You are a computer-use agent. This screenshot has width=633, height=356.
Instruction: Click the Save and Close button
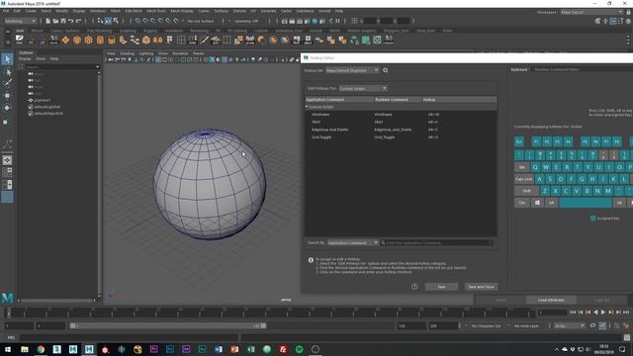[482, 287]
